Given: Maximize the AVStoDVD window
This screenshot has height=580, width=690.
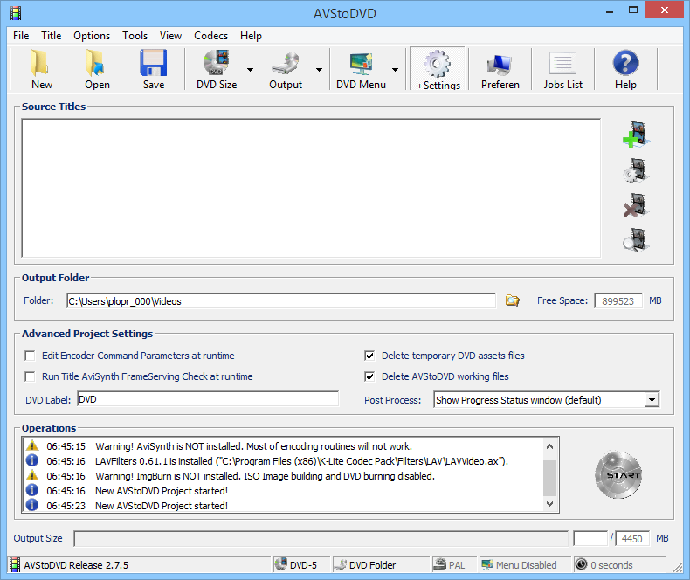Looking at the screenshot, I should tap(633, 10).
